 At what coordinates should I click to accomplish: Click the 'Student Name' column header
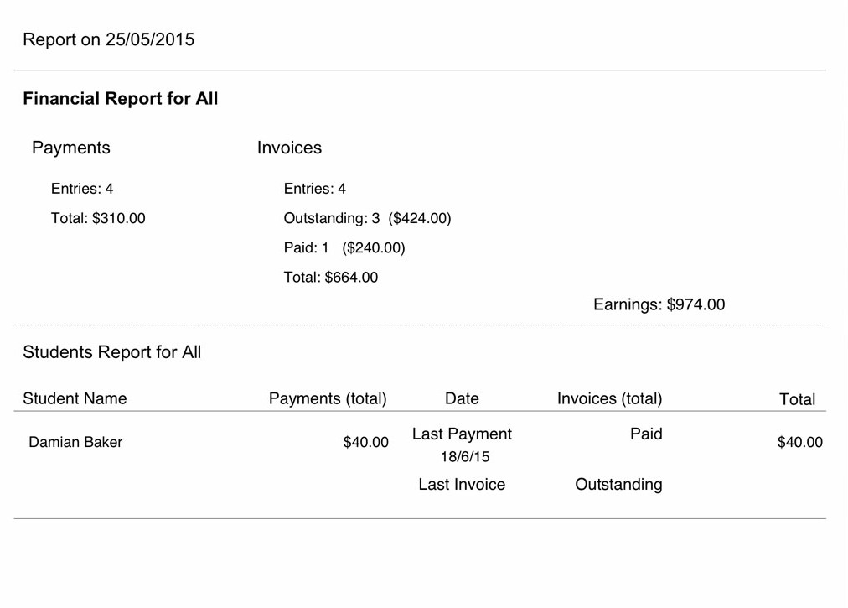tap(75, 398)
